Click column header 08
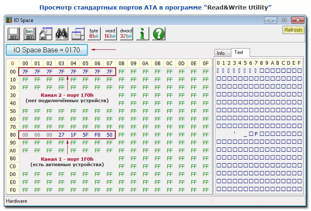311x211 pixels. click(x=121, y=64)
